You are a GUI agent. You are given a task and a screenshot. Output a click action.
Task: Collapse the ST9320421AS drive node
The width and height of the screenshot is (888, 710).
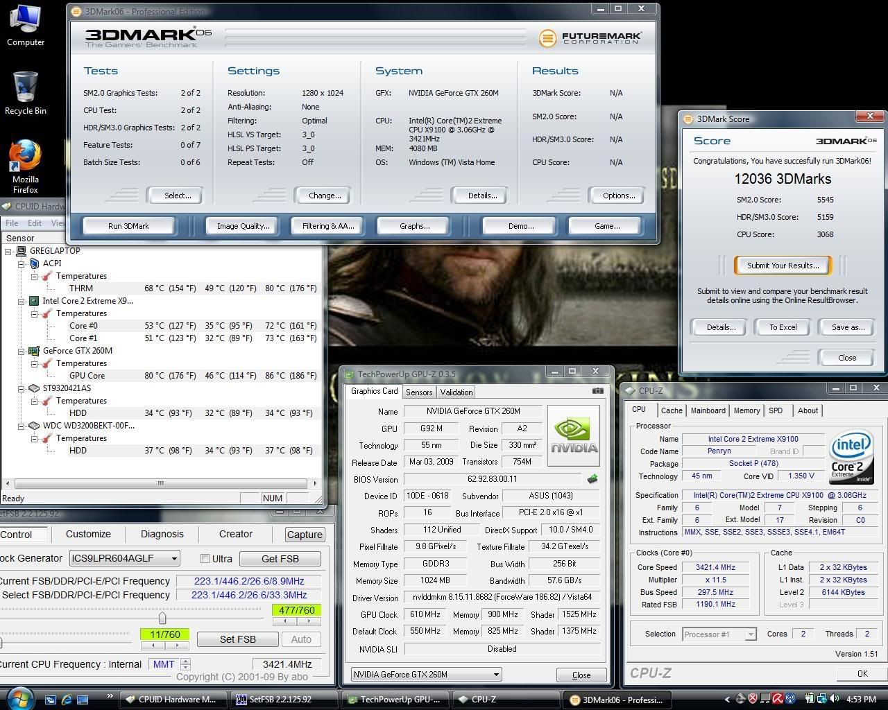tap(22, 388)
